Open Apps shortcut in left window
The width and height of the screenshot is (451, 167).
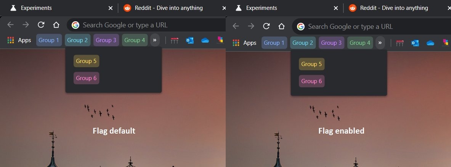pyautogui.click(x=19, y=40)
